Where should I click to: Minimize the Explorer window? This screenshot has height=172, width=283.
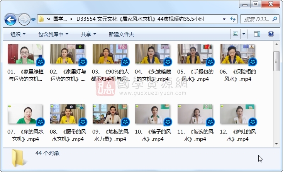pos(245,4)
